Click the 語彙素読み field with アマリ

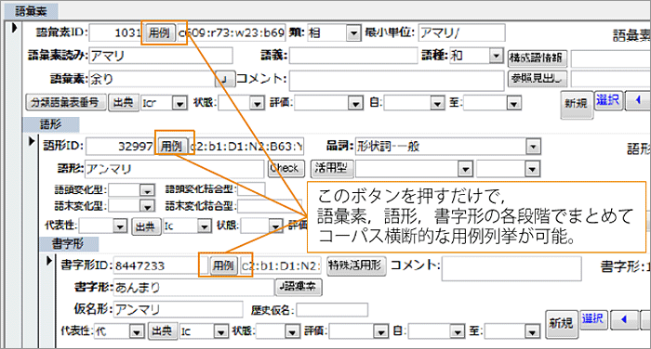point(161,56)
